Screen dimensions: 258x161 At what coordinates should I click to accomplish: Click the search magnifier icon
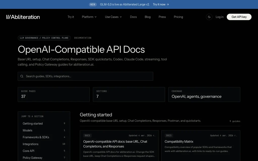click(x=22, y=76)
